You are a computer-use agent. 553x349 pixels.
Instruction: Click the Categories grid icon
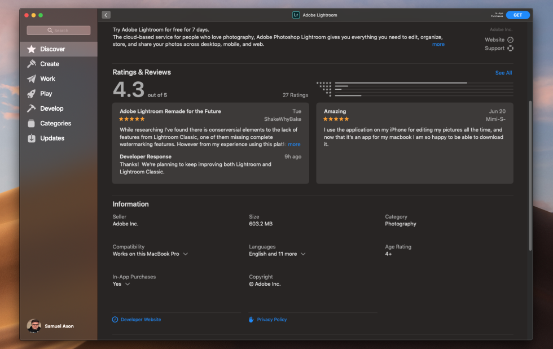32,123
